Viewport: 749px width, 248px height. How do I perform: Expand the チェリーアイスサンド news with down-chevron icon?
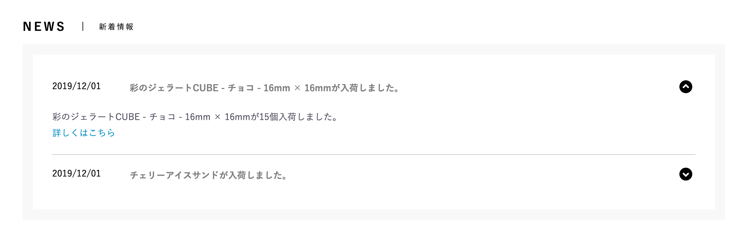686,174
